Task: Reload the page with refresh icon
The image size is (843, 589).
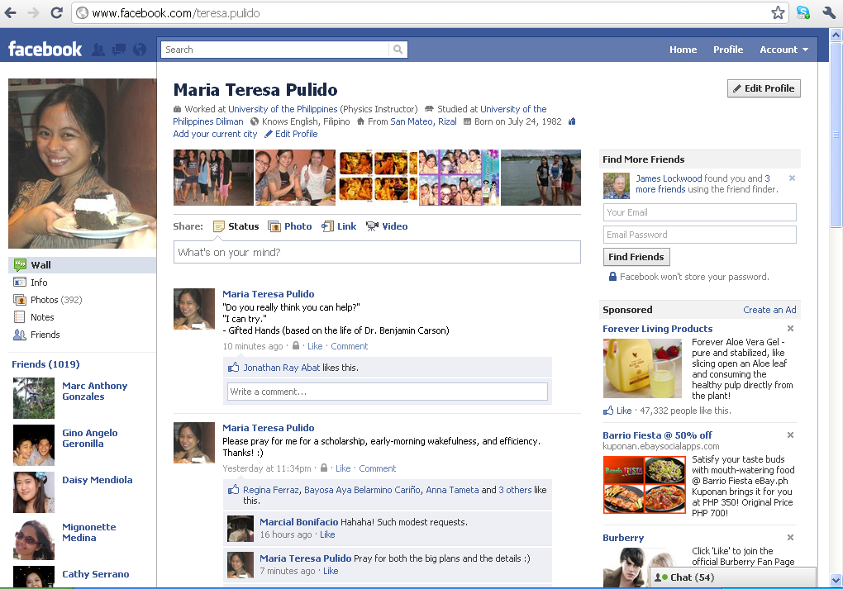Action: 56,13
